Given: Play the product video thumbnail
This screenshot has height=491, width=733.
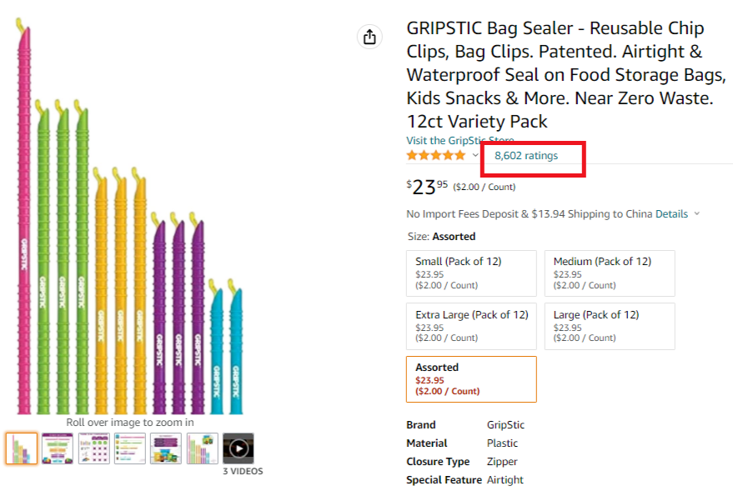Looking at the screenshot, I should coord(238,448).
